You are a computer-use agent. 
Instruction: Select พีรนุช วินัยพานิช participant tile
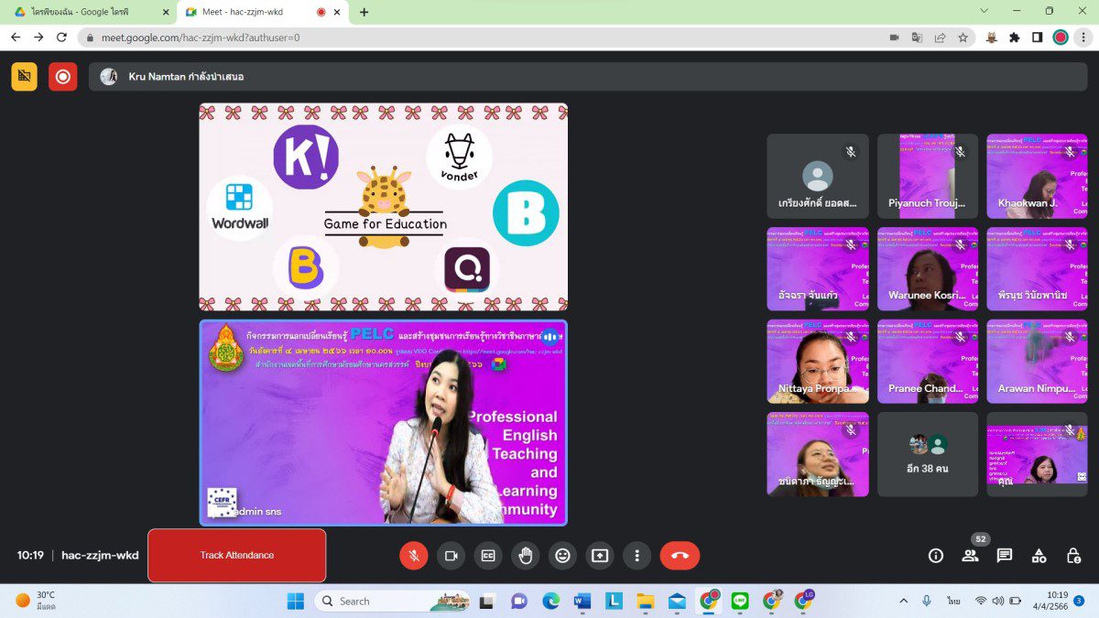[1037, 269]
